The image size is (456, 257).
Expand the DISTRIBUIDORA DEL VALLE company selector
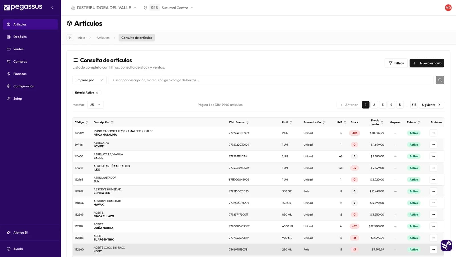[x=104, y=8]
